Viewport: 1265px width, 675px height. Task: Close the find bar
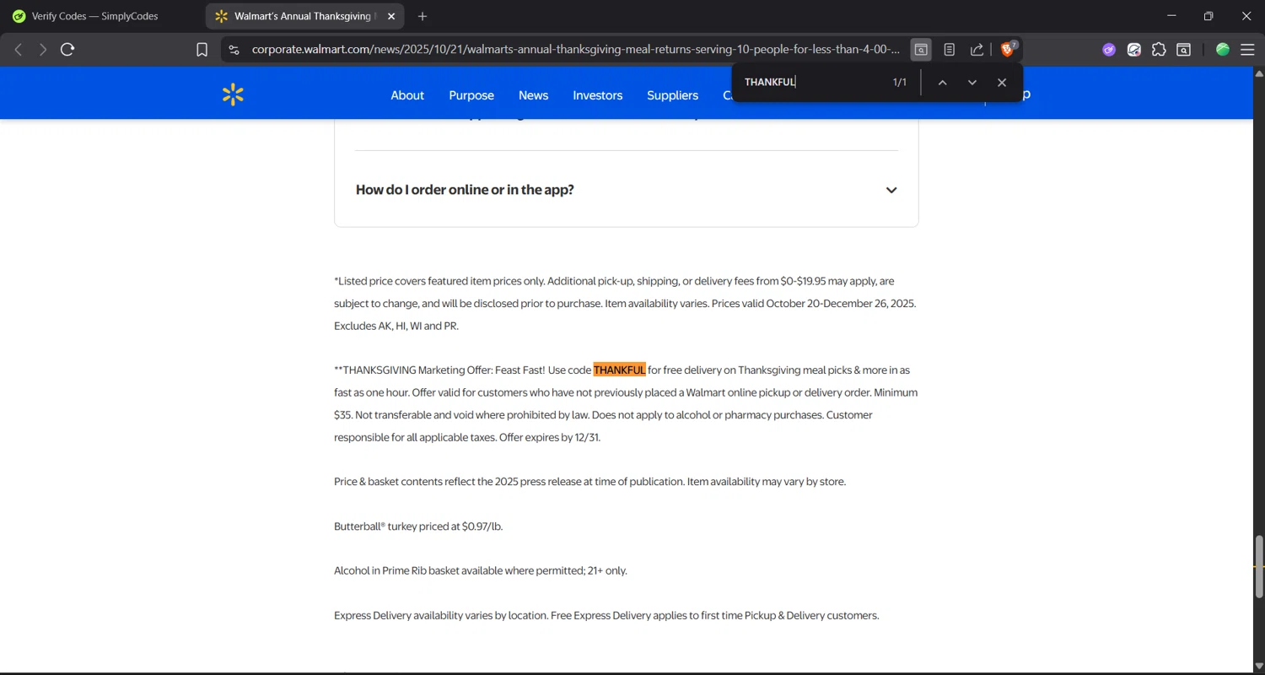1002,83
